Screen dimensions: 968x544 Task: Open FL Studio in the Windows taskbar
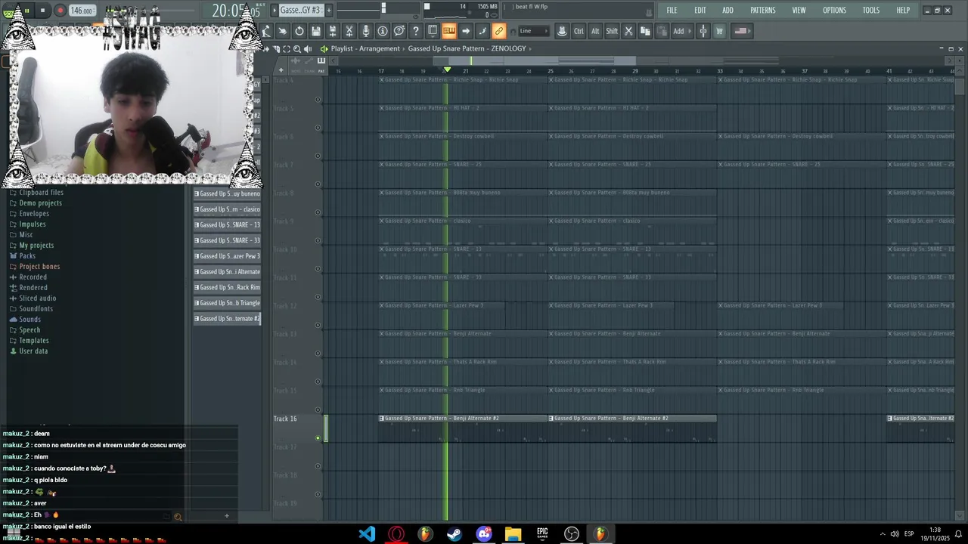point(600,534)
